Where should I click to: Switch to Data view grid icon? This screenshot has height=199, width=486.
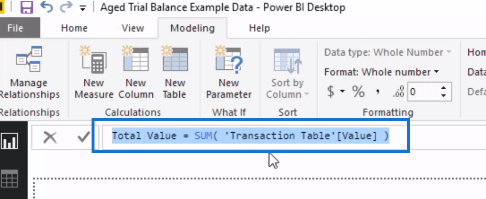(x=10, y=179)
